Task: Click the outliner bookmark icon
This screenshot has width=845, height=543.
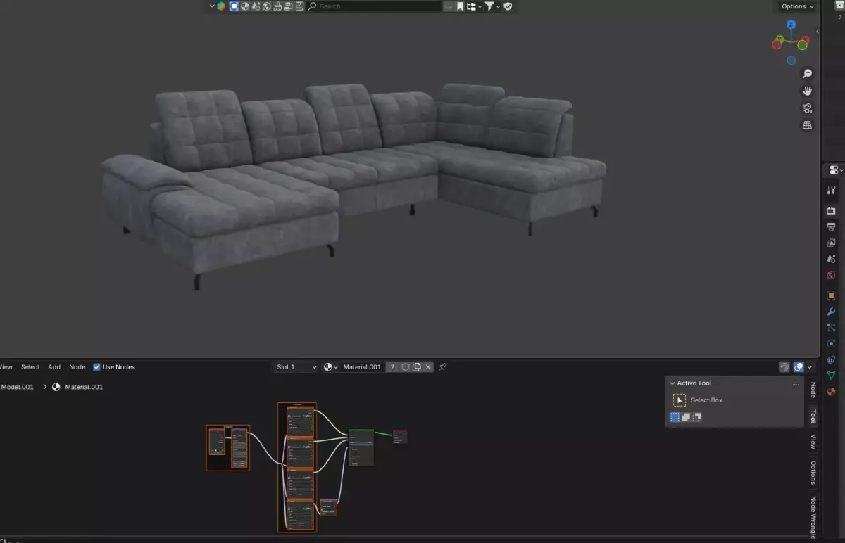Action: tap(460, 6)
